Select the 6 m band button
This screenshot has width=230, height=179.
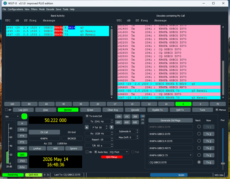(183, 104)
